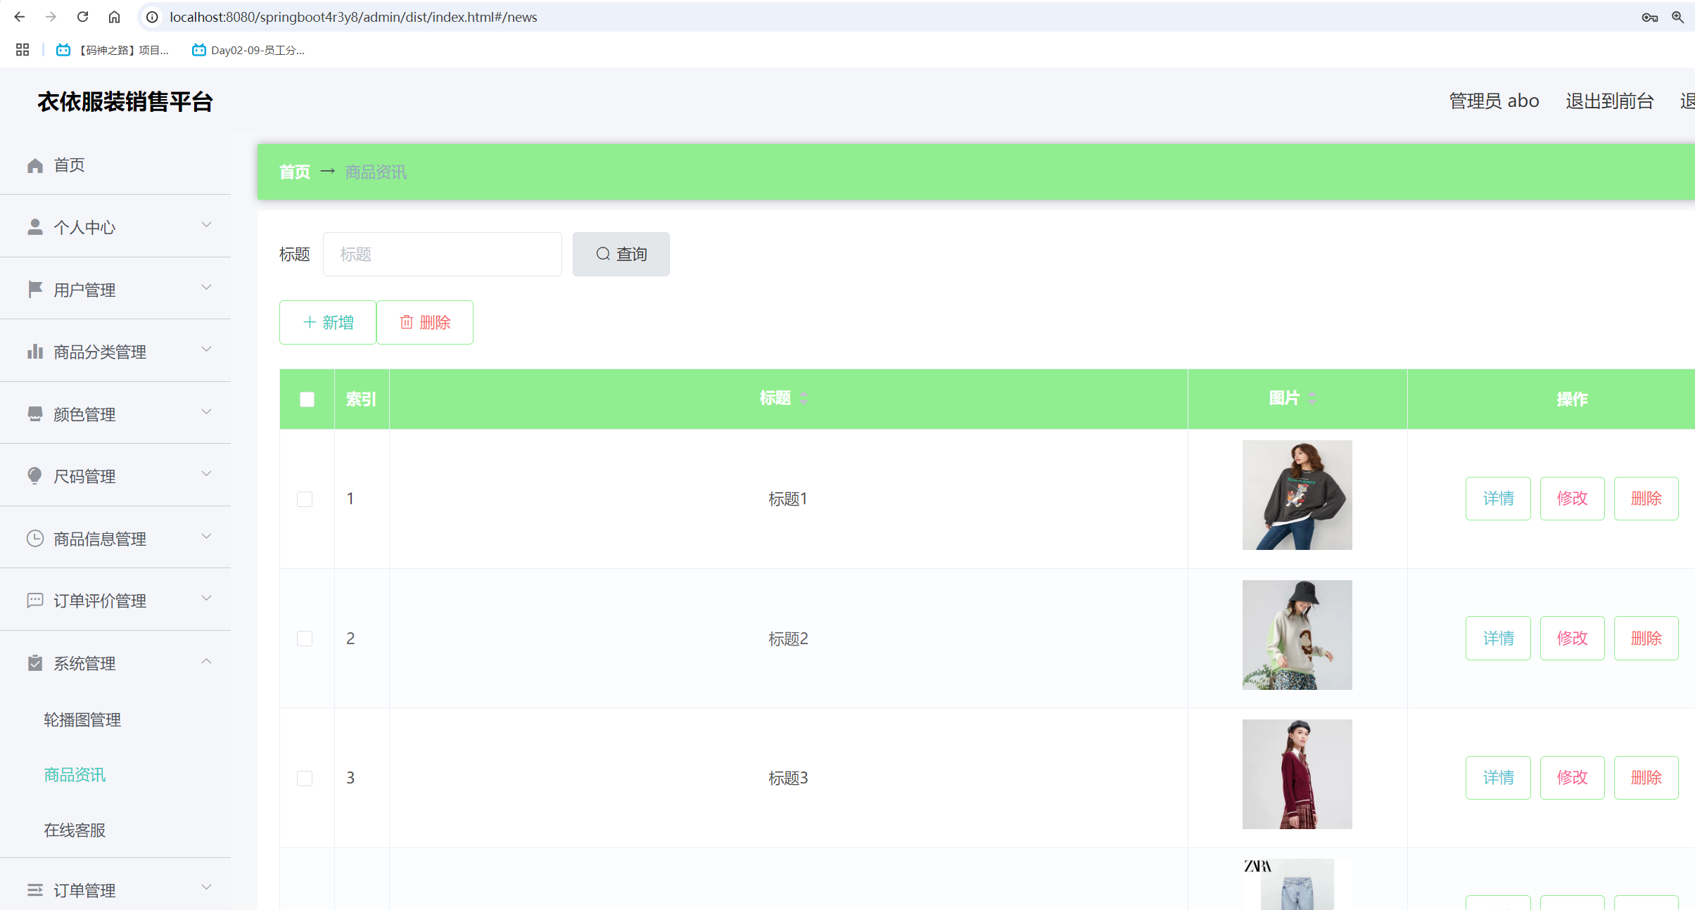Open 轮播图管理 submenu item
The height and width of the screenshot is (910, 1695).
coord(82,719)
